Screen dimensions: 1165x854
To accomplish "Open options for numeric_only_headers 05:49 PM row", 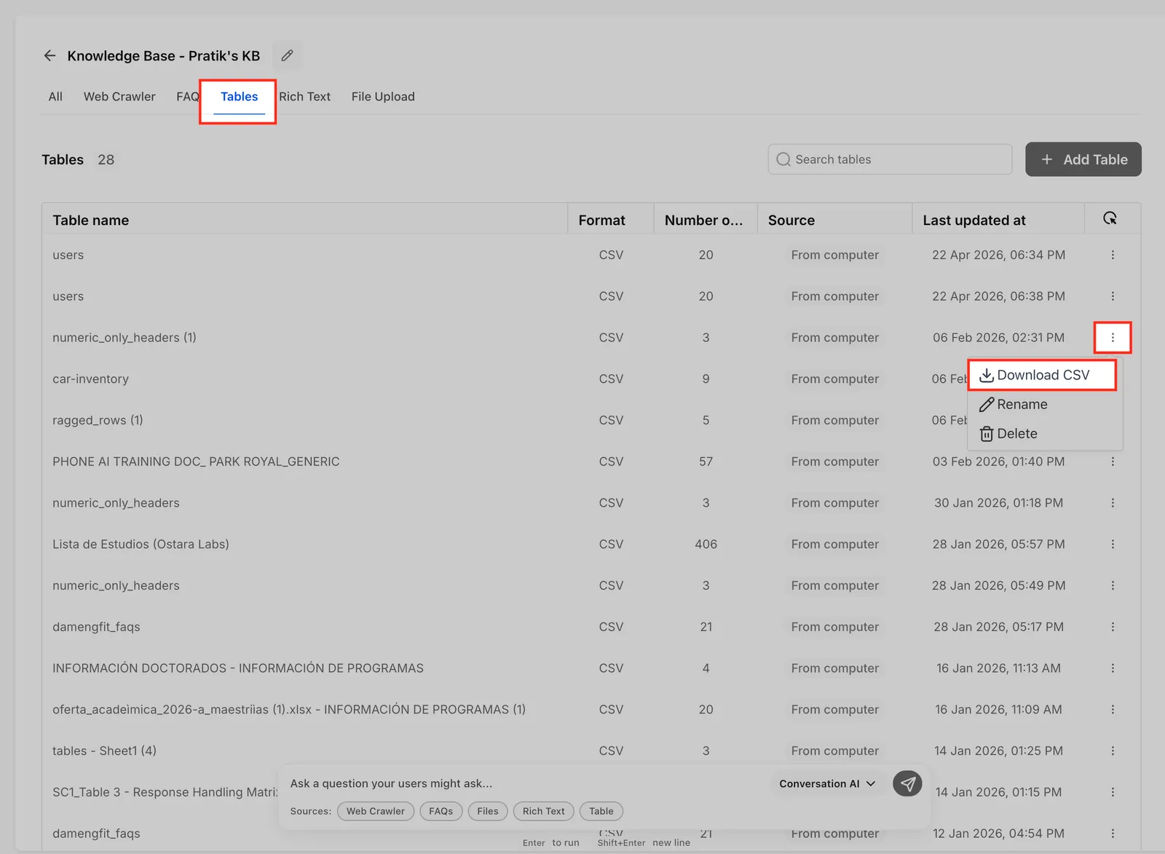I will click(x=1113, y=585).
